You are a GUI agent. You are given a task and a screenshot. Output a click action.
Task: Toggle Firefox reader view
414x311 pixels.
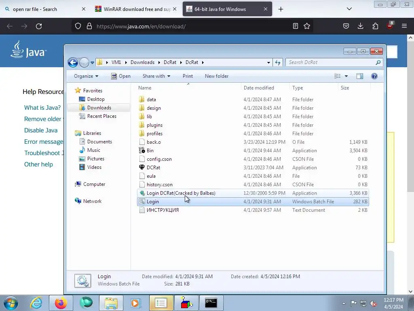(x=296, y=26)
